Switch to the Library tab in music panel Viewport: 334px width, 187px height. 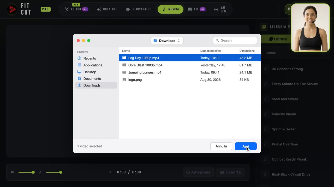[x=276, y=39]
